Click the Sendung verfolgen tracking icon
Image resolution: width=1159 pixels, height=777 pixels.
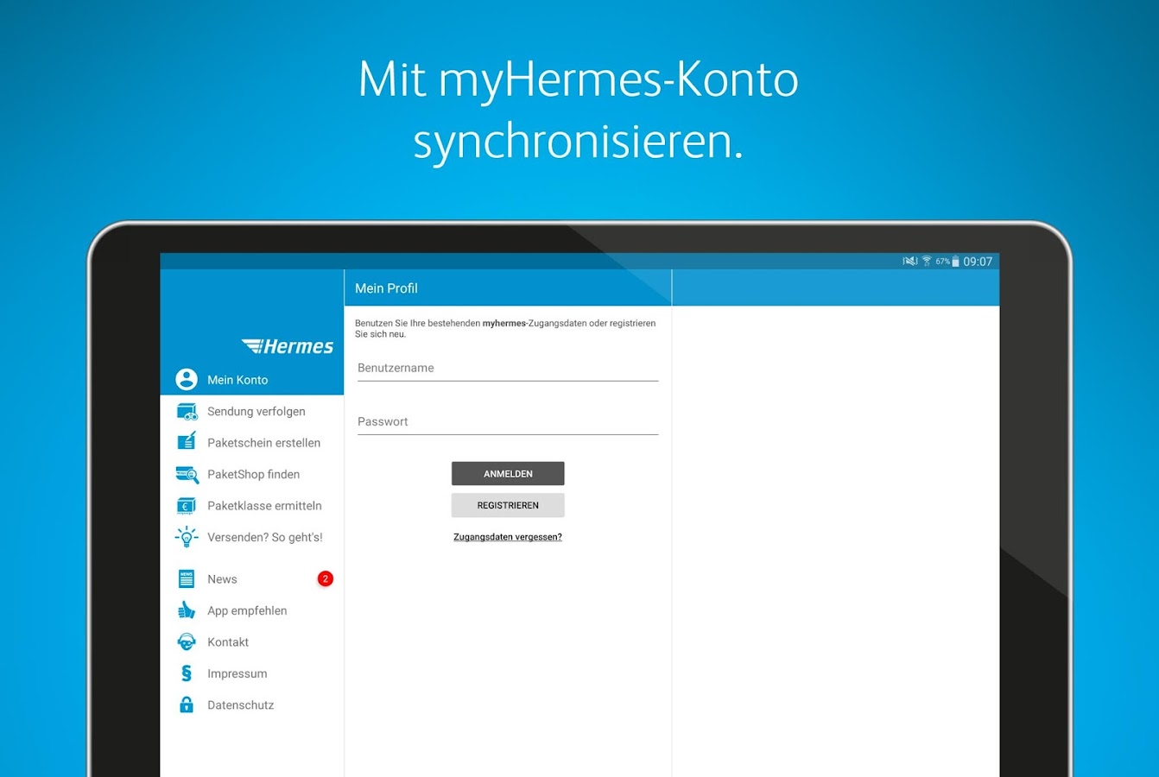tap(187, 411)
